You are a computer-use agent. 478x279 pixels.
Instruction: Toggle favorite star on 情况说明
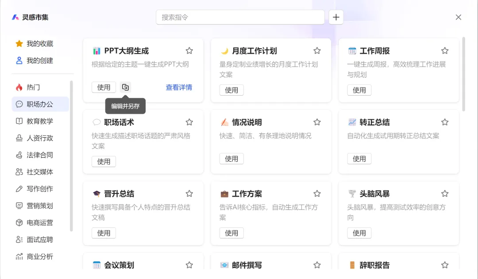[317, 122]
